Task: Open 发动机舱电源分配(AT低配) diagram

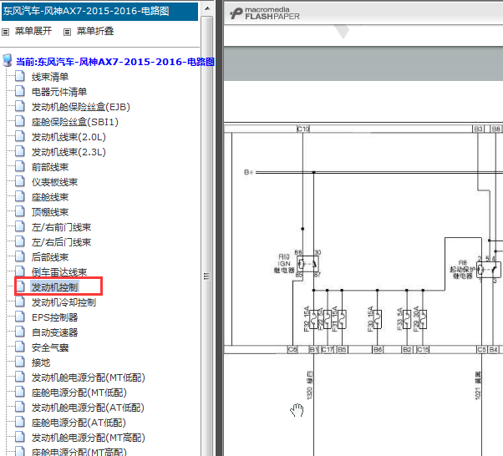Action: [88, 408]
